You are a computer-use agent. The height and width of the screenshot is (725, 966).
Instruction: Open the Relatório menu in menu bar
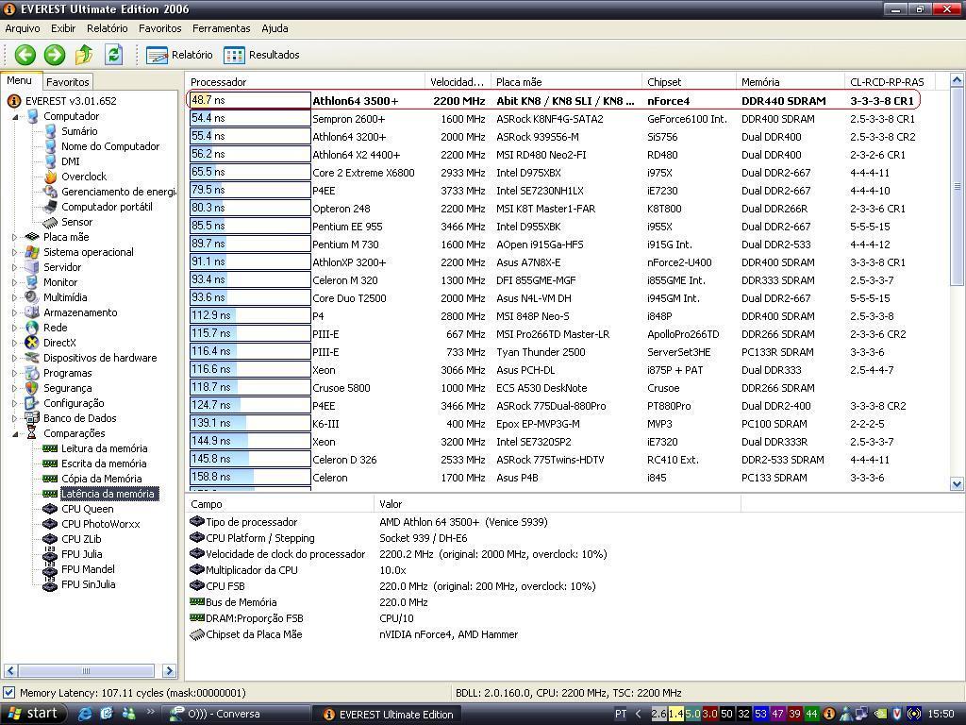click(108, 28)
